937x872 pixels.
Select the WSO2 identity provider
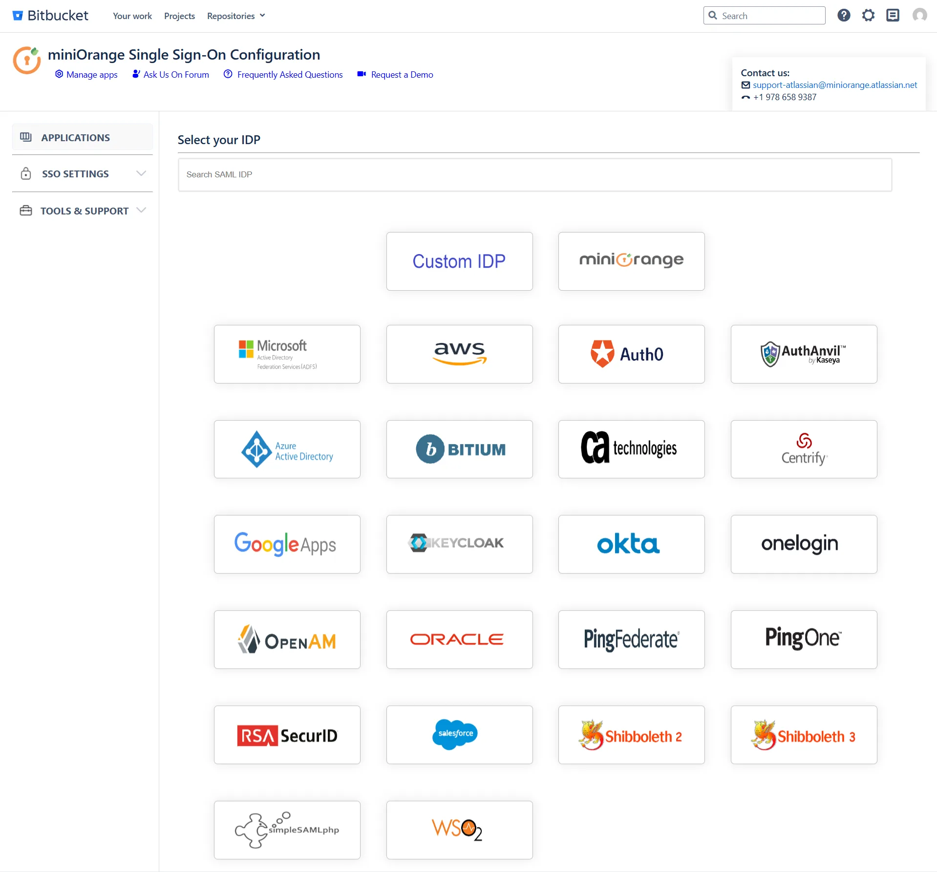(459, 829)
